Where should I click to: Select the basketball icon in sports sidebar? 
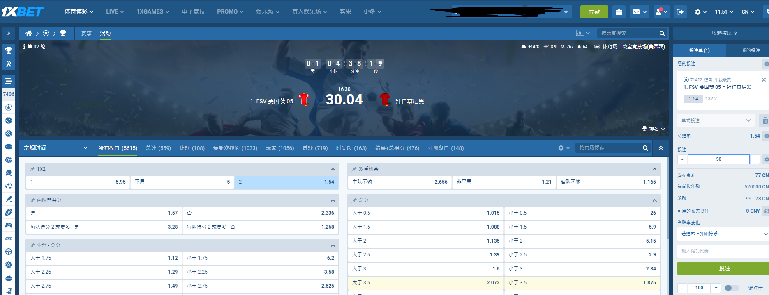click(x=9, y=134)
